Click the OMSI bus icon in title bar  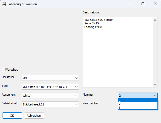4,4
